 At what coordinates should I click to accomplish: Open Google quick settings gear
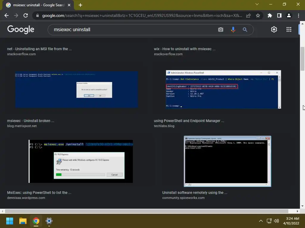(274, 29)
